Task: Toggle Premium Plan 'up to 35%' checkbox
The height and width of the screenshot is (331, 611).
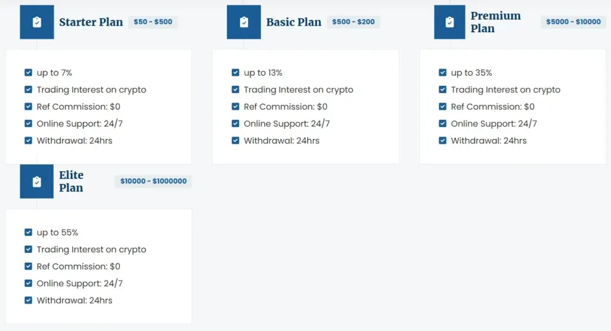Action: [x=443, y=73]
